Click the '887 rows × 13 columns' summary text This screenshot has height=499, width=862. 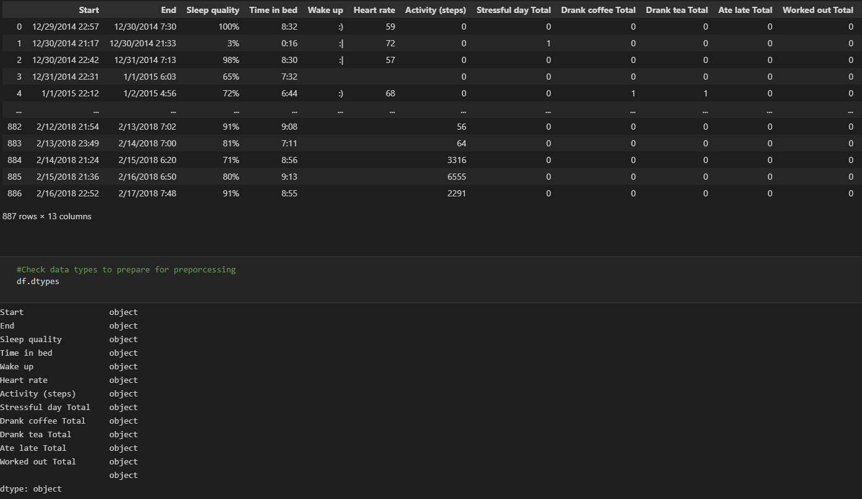click(47, 216)
